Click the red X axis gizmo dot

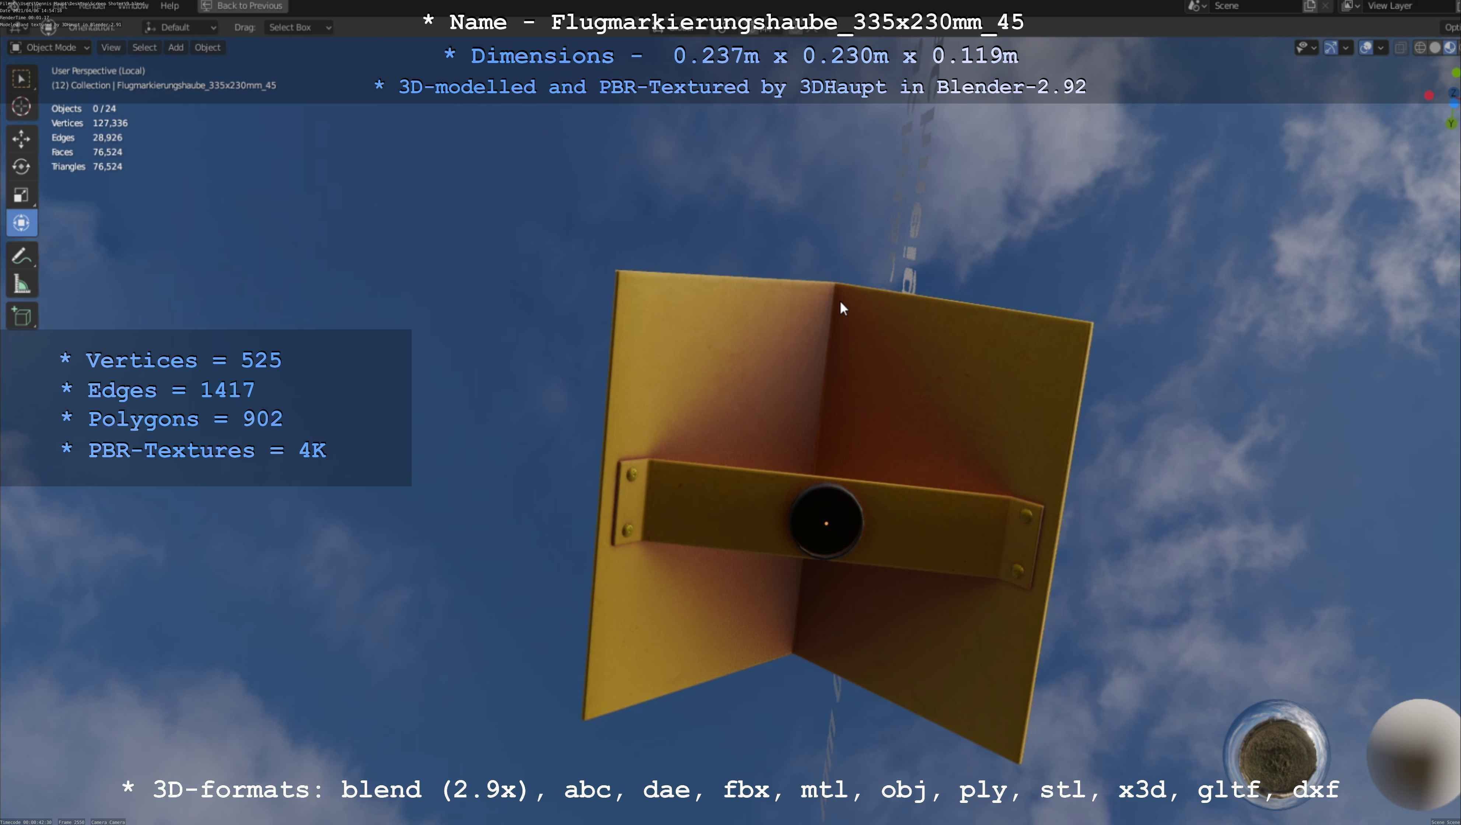pyautogui.click(x=1429, y=96)
